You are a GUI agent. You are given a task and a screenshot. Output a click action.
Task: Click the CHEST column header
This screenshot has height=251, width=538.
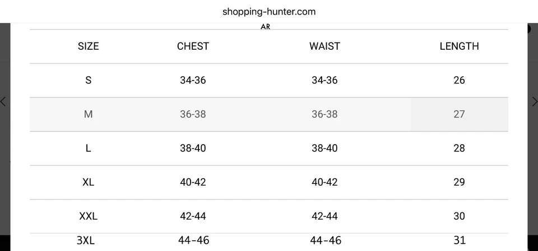[193, 46]
